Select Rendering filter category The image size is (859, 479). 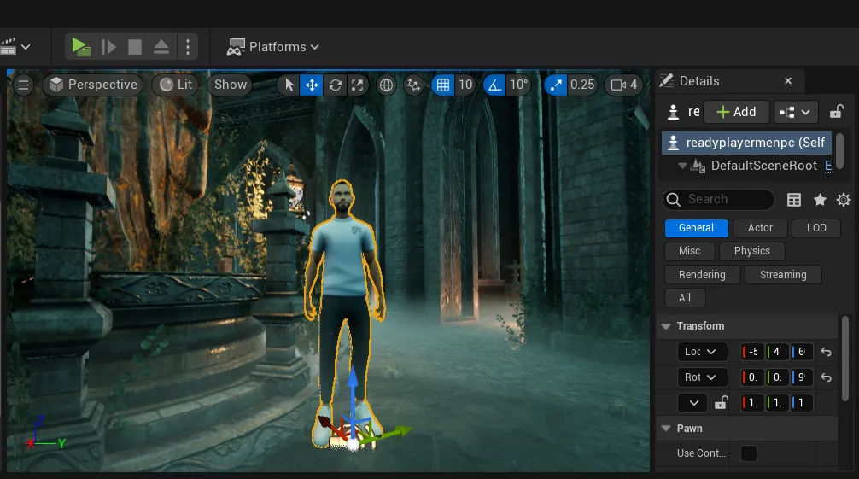tap(703, 275)
